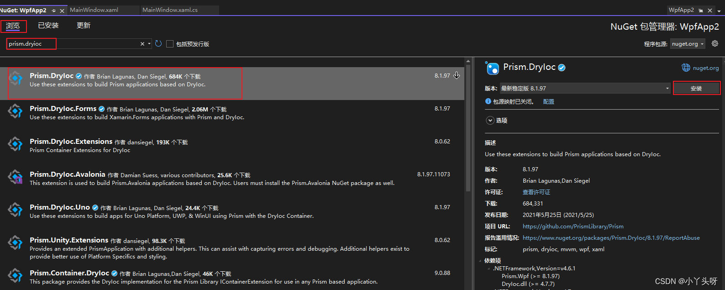Collapse the .NETFramework v4.6.1 dependency node
725x290 pixels.
[x=489, y=269]
